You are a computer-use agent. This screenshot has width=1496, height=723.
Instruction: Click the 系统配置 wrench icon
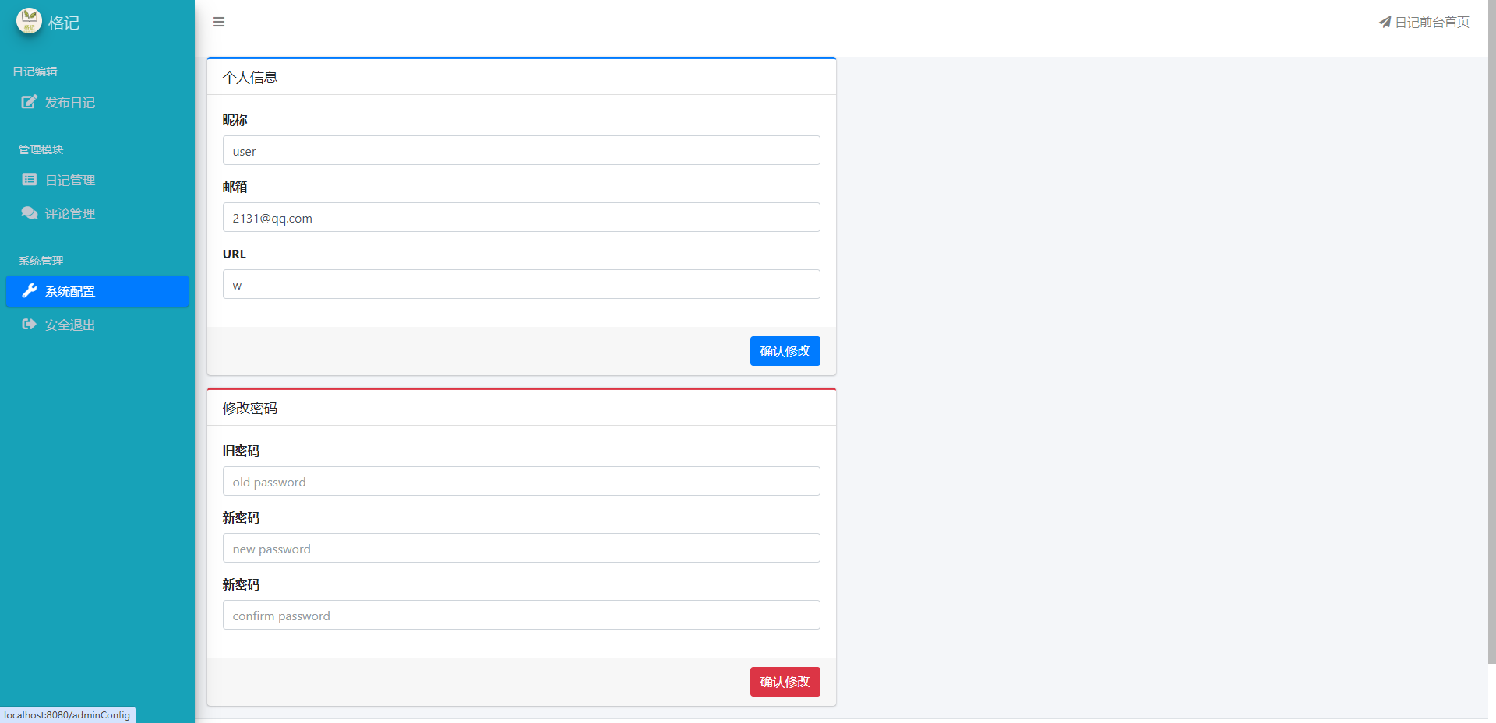click(30, 291)
